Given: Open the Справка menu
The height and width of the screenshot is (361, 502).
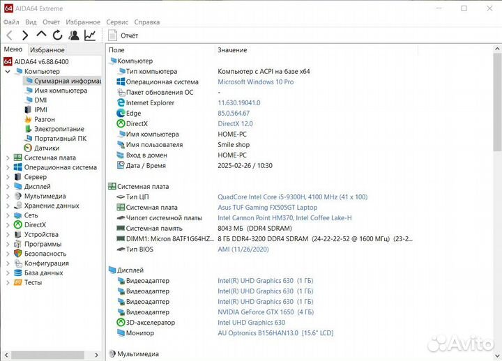Looking at the screenshot, I should [147, 22].
